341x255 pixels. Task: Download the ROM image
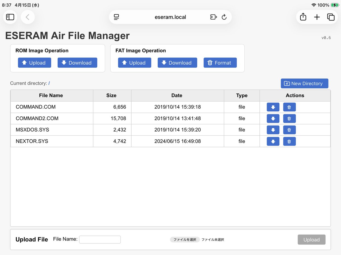77,63
